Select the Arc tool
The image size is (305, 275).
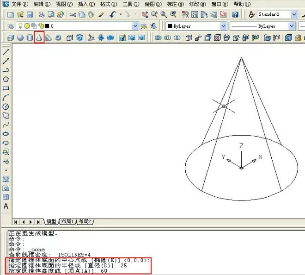coord(6,97)
